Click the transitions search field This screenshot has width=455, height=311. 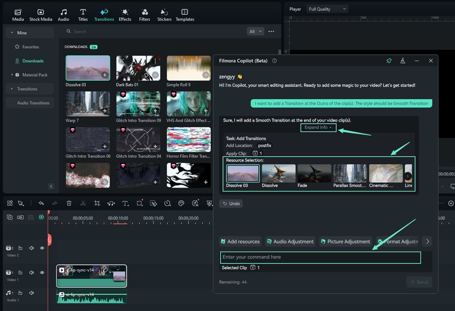click(154, 31)
